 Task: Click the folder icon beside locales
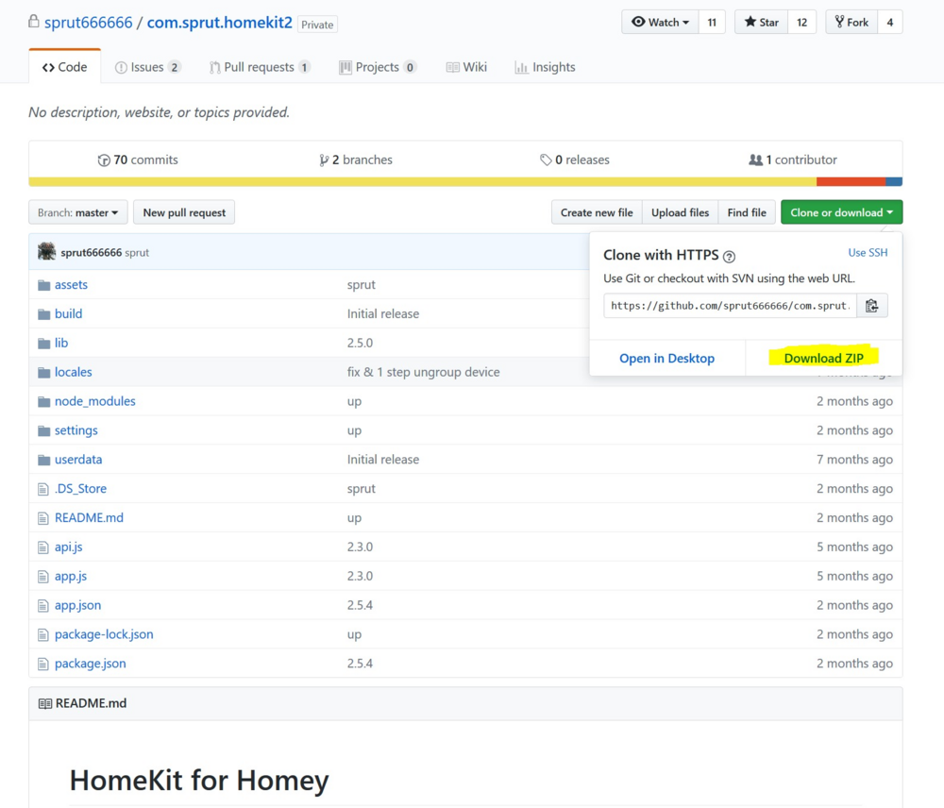43,373
